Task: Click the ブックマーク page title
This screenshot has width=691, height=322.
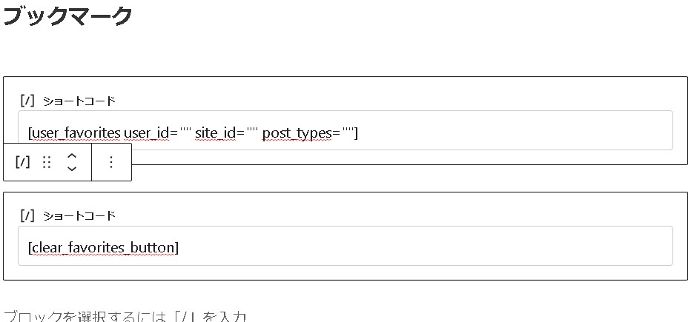Action: coord(68,16)
